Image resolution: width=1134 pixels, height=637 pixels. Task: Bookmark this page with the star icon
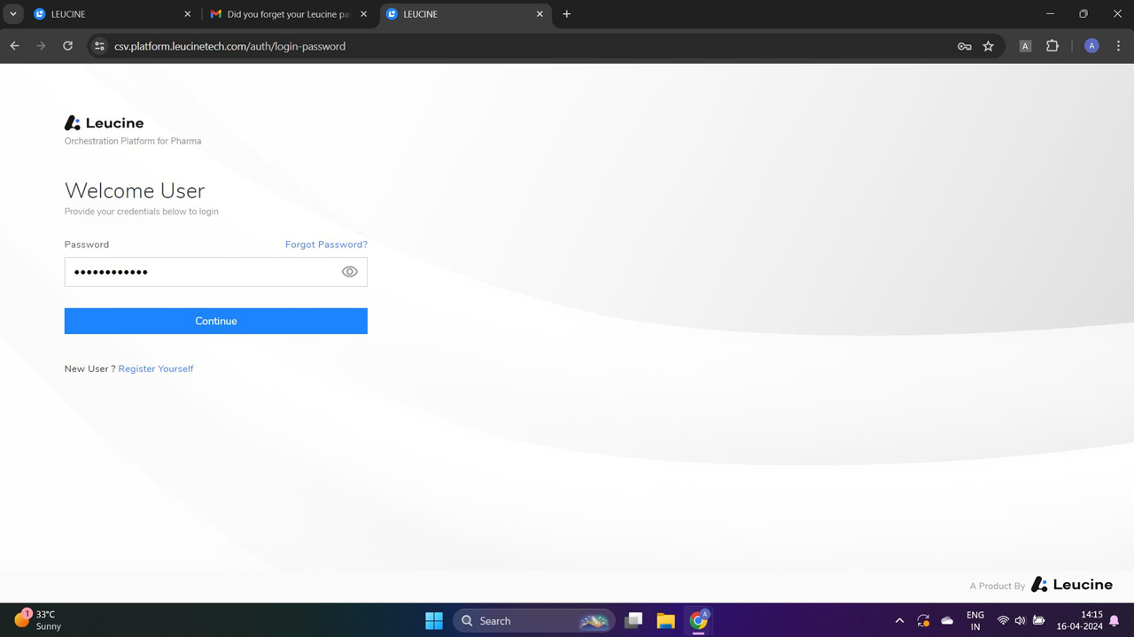point(989,46)
